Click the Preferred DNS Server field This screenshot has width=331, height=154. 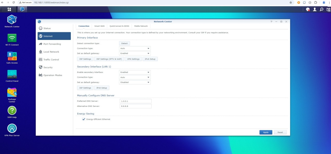tap(135, 101)
